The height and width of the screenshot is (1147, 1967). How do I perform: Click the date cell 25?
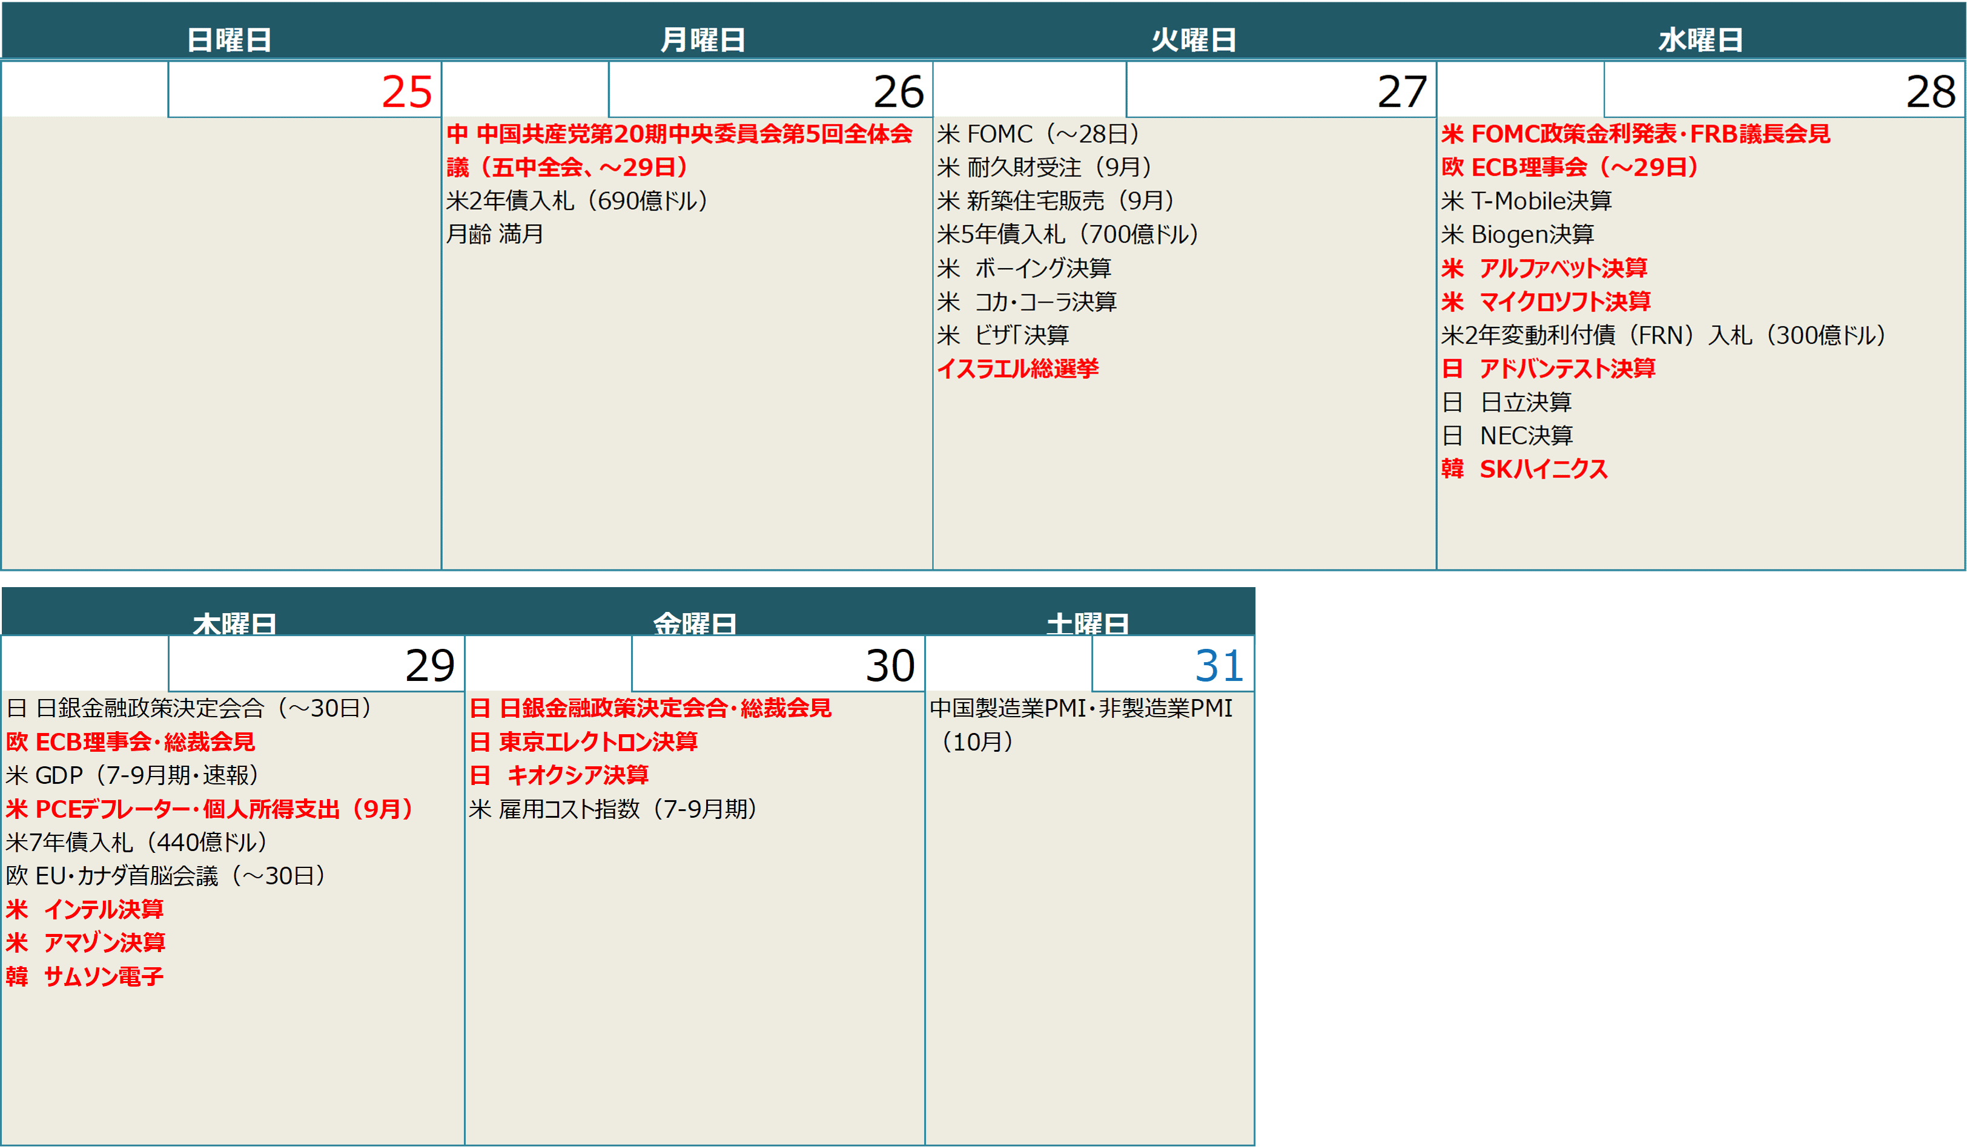pos(305,91)
